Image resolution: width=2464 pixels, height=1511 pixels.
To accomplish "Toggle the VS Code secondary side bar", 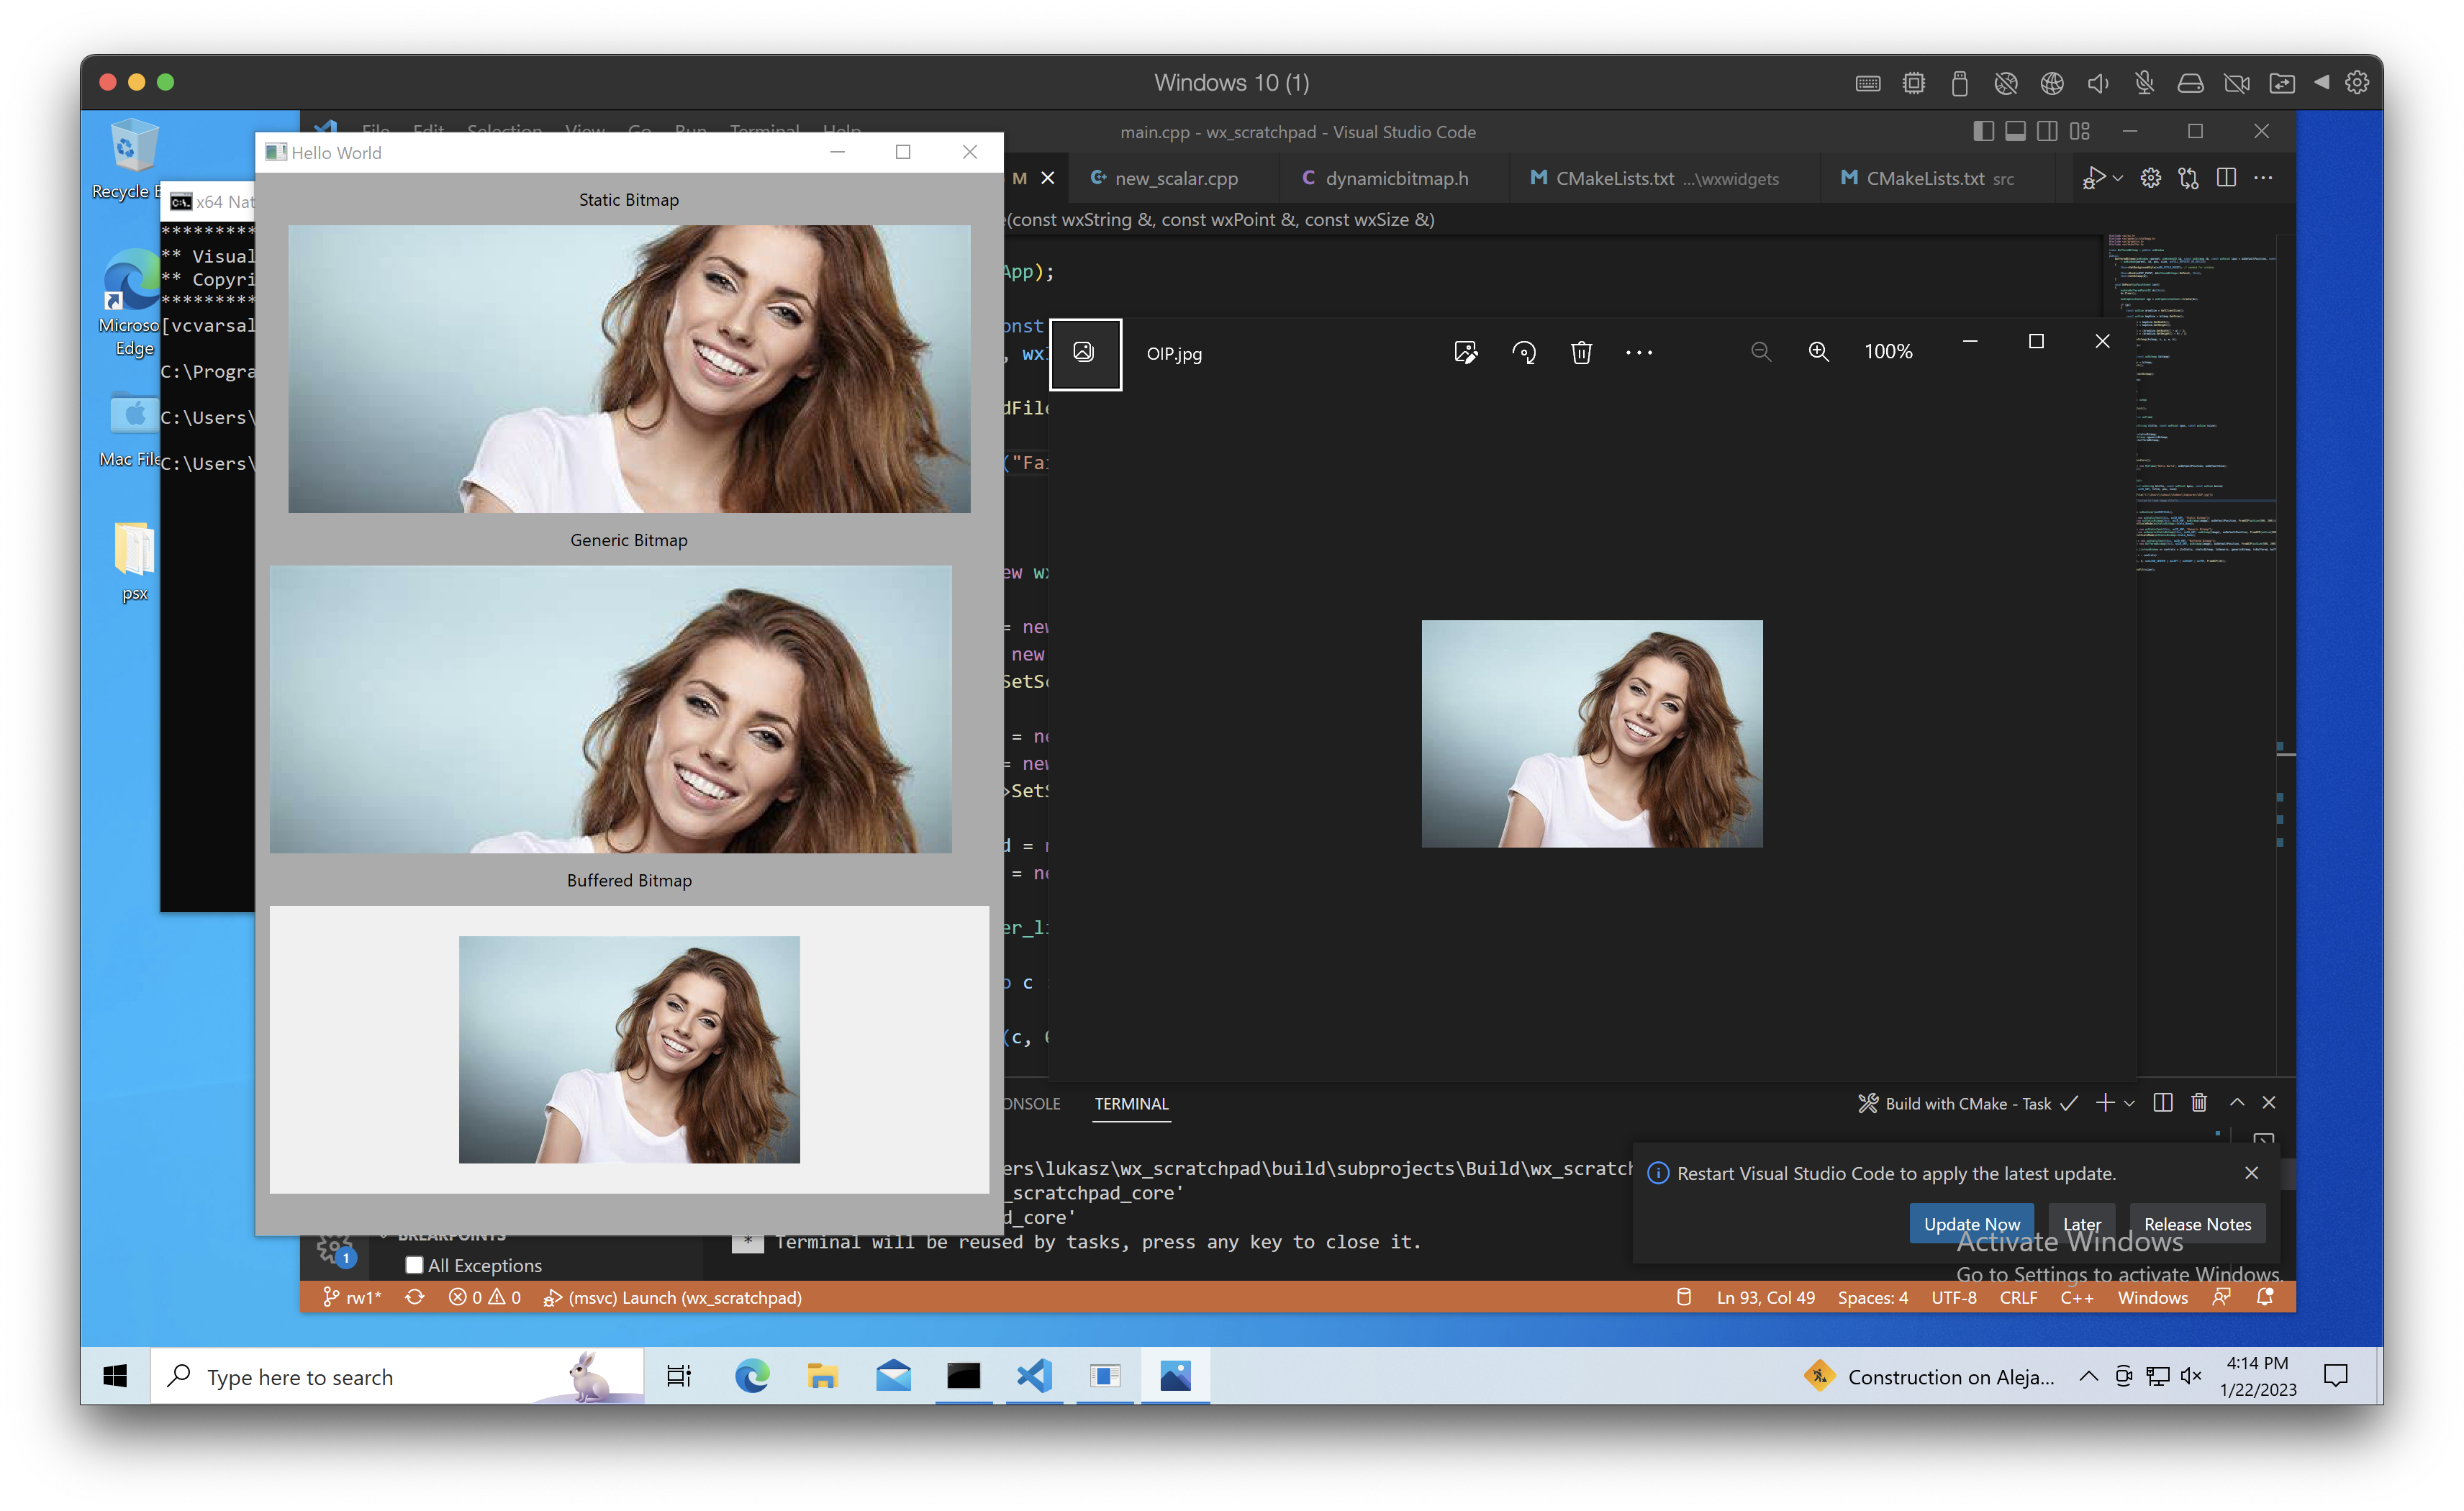I will 2047,131.
